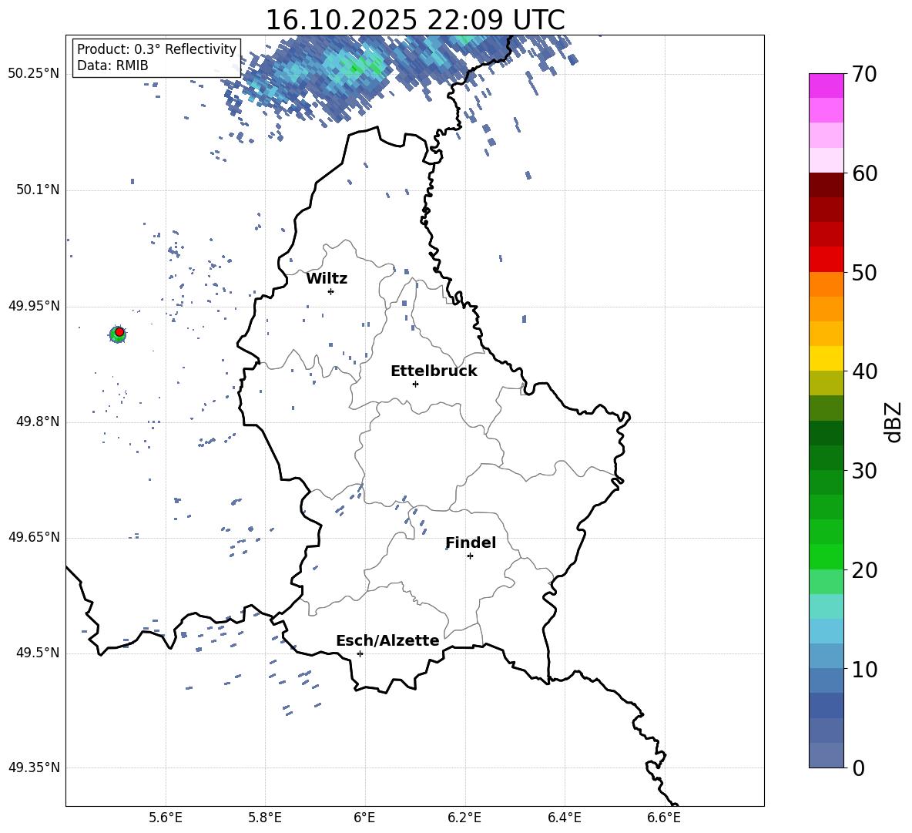
Task: Click the 60 colorbar tick value
Action: click(864, 173)
